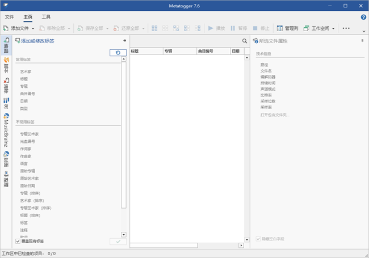This screenshot has width=369, height=258.
Task: Switch to the Tools (工具) tab
Action: [47, 17]
